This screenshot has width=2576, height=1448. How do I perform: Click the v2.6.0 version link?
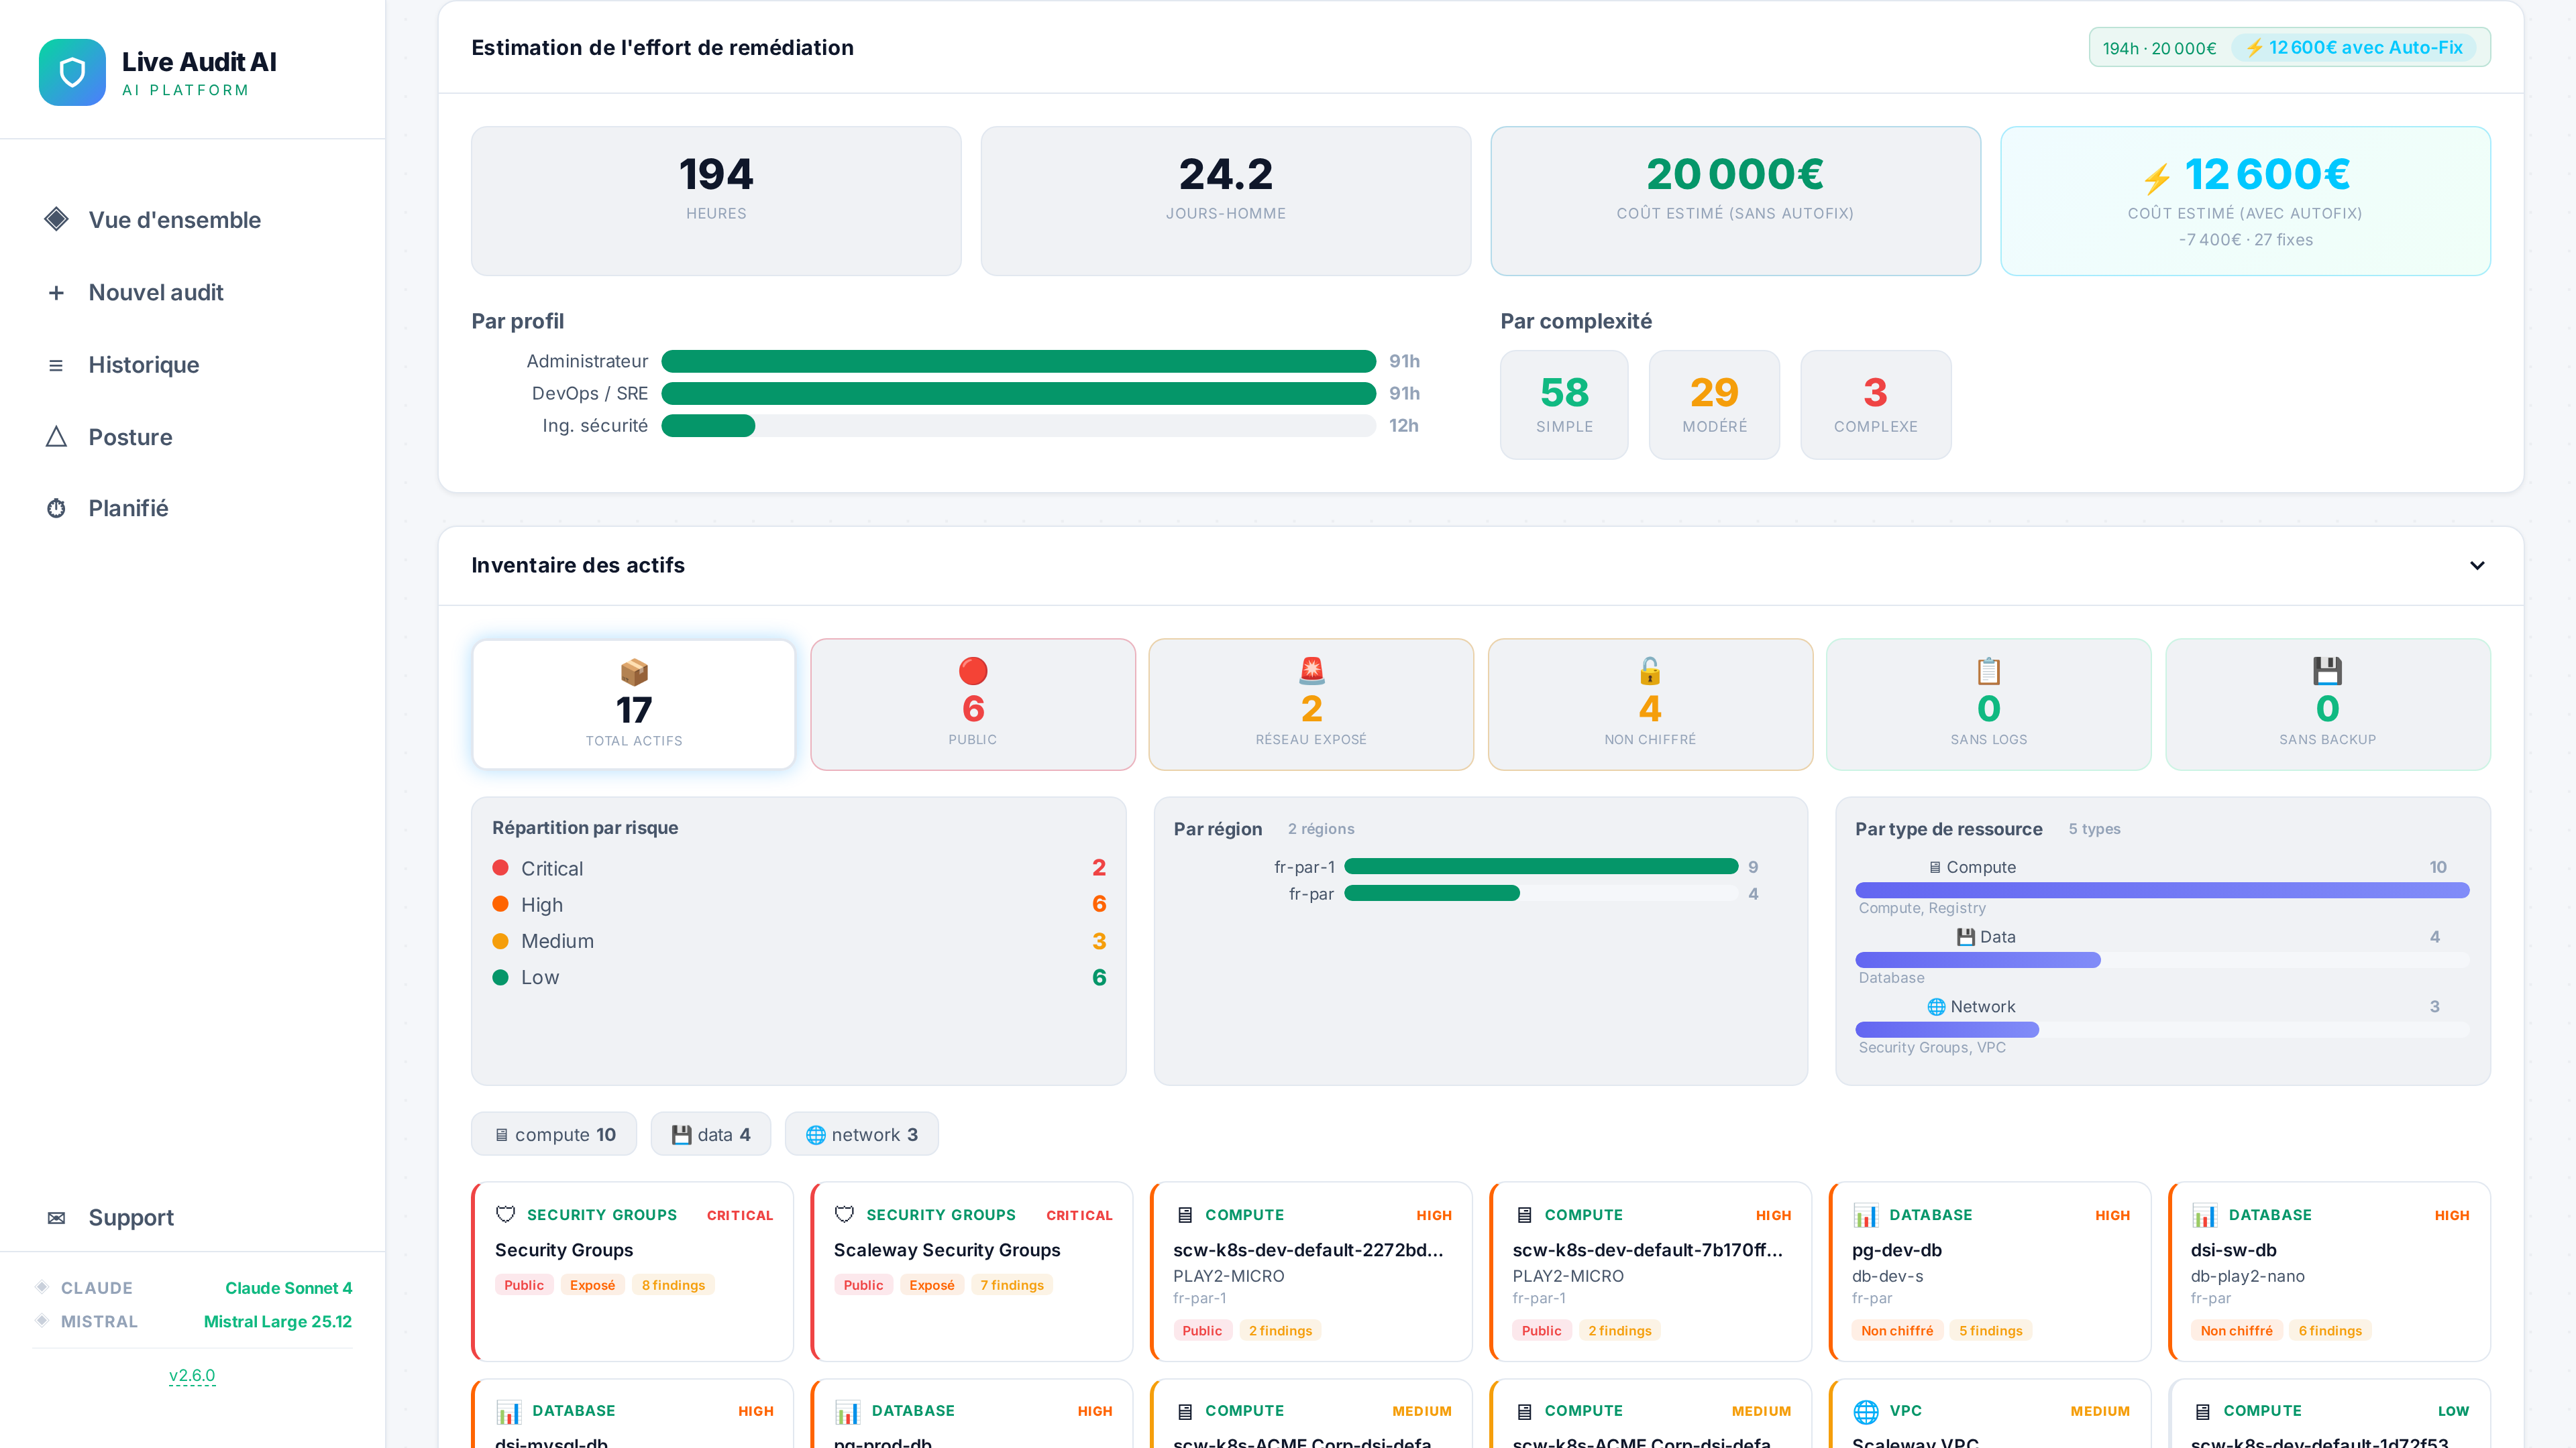192,1375
